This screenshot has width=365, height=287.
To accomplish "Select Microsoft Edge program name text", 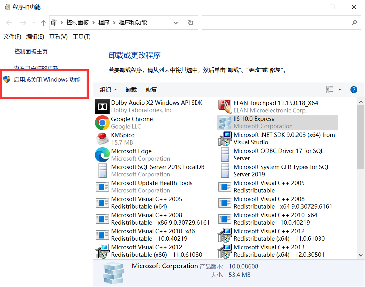I will [x=131, y=151].
